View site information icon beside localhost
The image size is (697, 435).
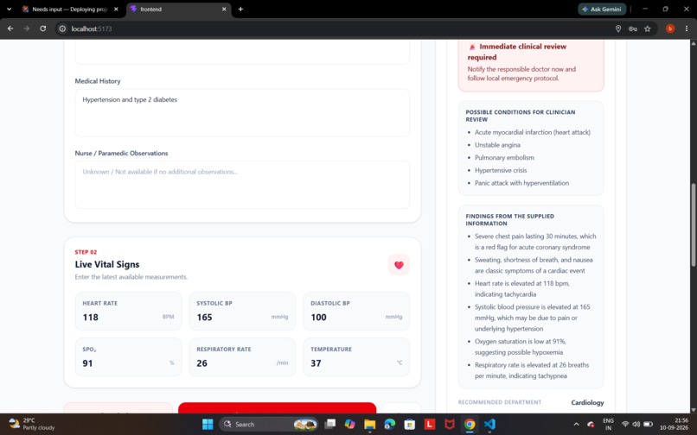[x=62, y=28]
